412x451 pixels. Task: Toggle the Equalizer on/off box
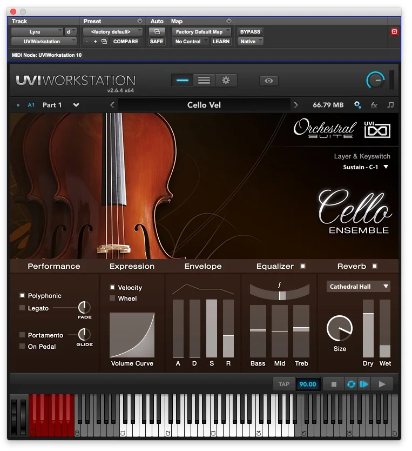303,266
